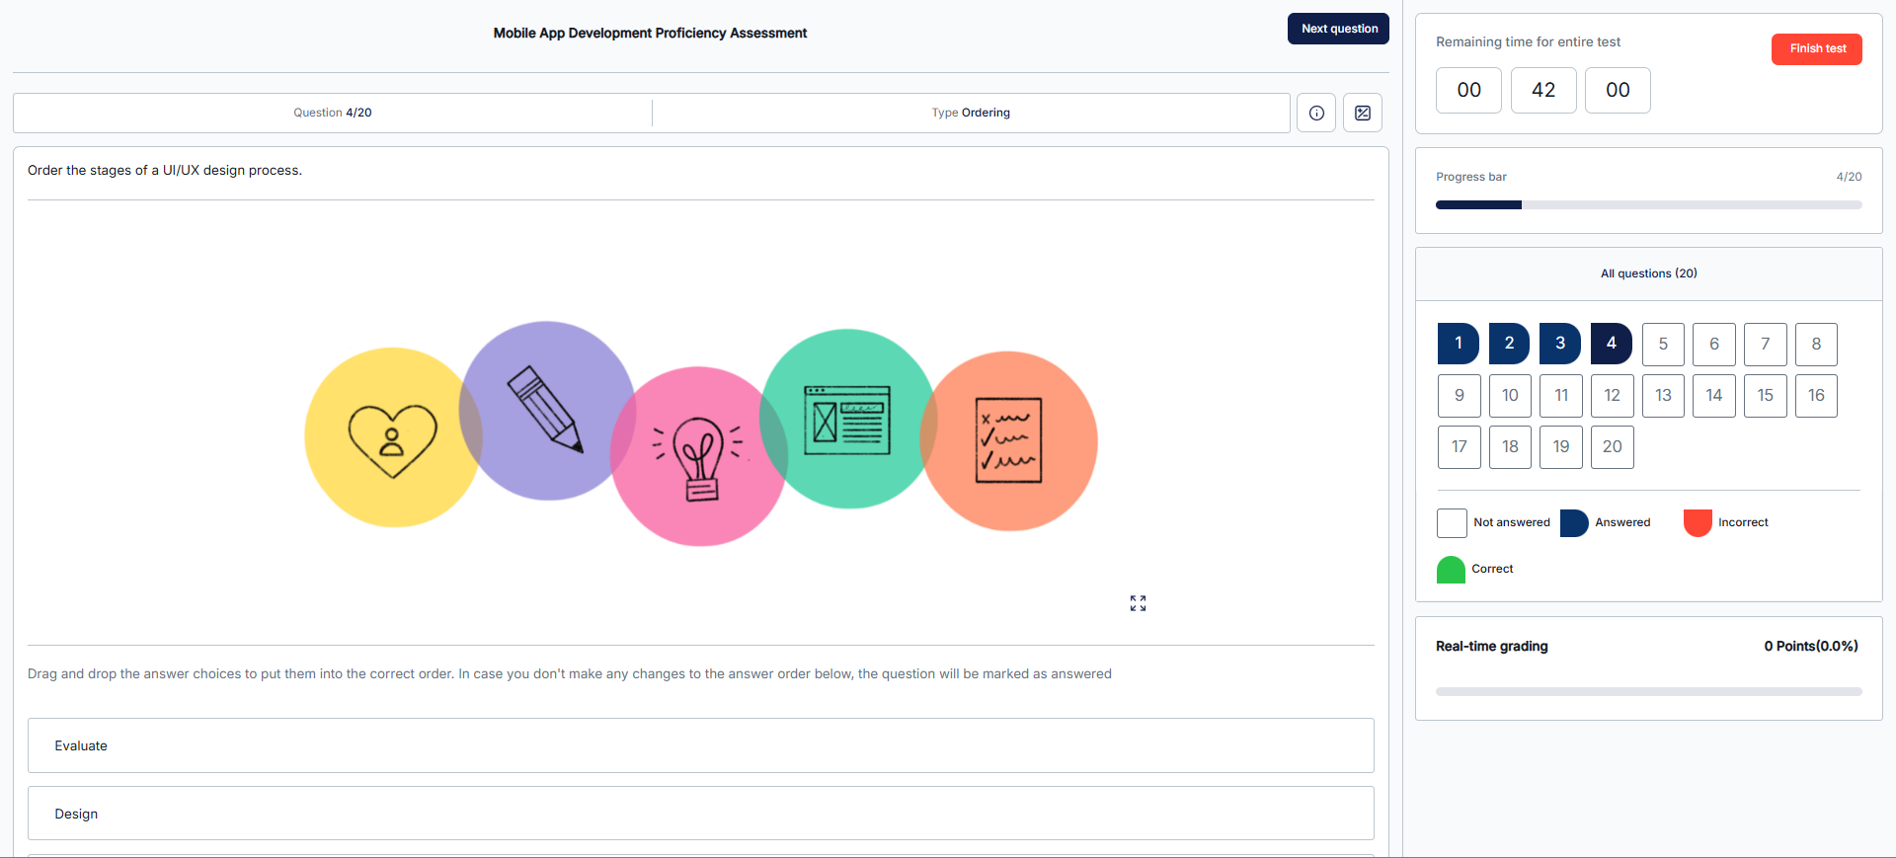Navigate to question 20
This screenshot has height=858, width=1896.
pos(1612,446)
